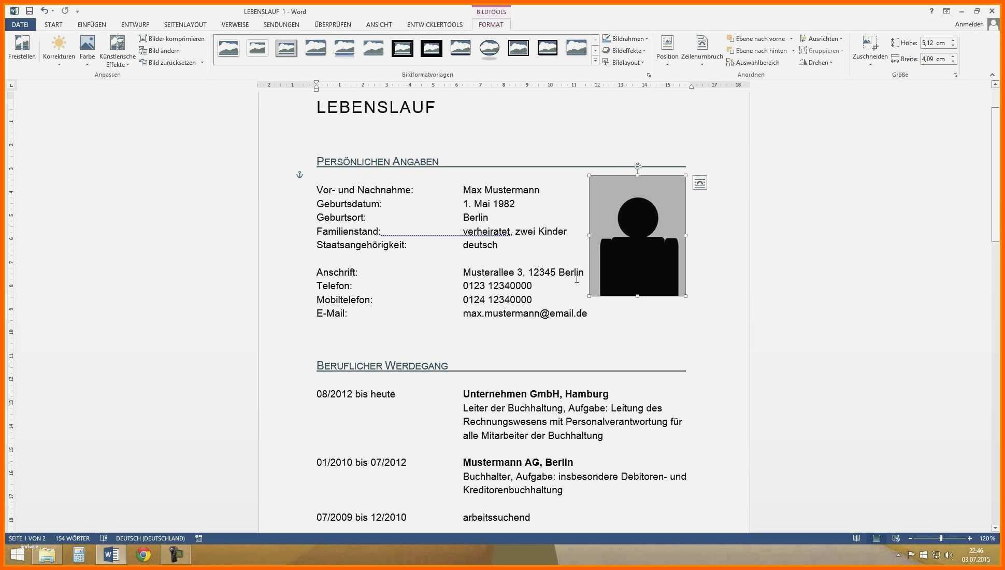Open the Bildlayout dropdown
The width and height of the screenshot is (1005, 570).
pyautogui.click(x=623, y=63)
